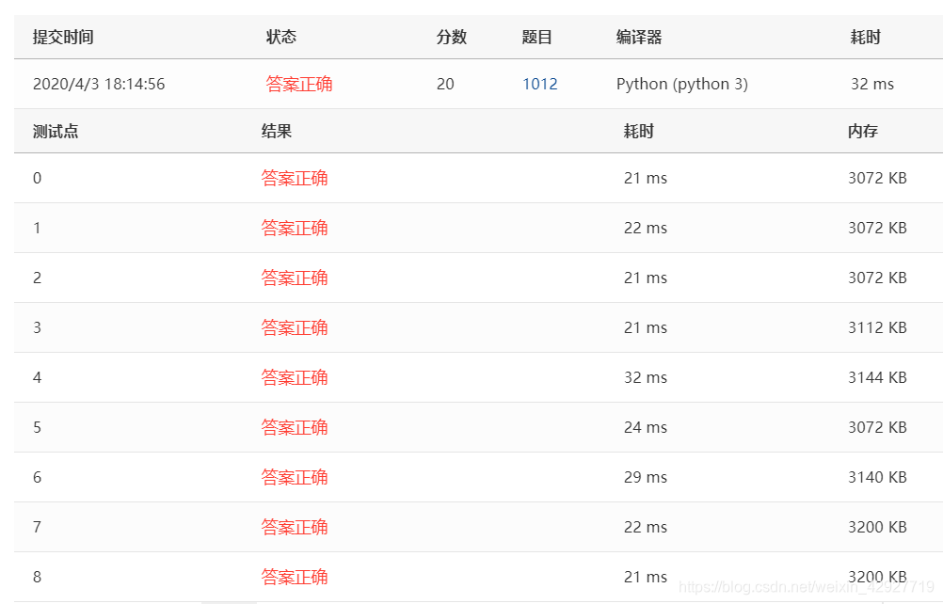Click the 状态 column header
Image resolution: width=943 pixels, height=604 pixels.
pyautogui.click(x=280, y=37)
